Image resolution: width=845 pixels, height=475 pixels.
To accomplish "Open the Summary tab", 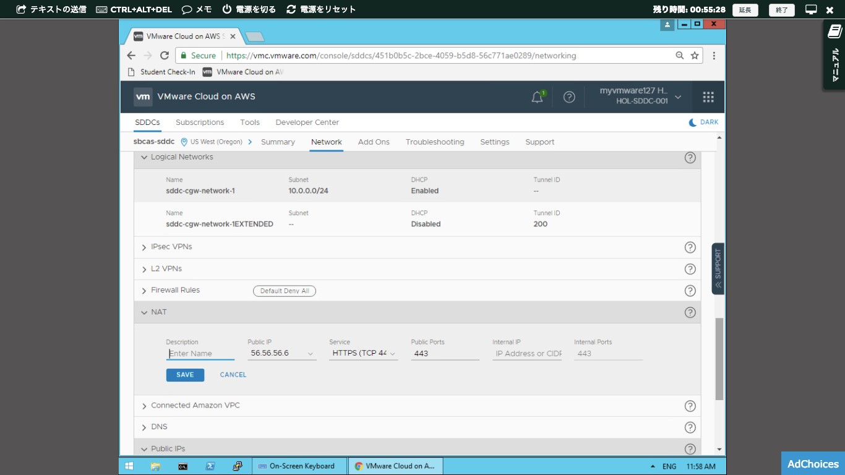I will coord(278,142).
